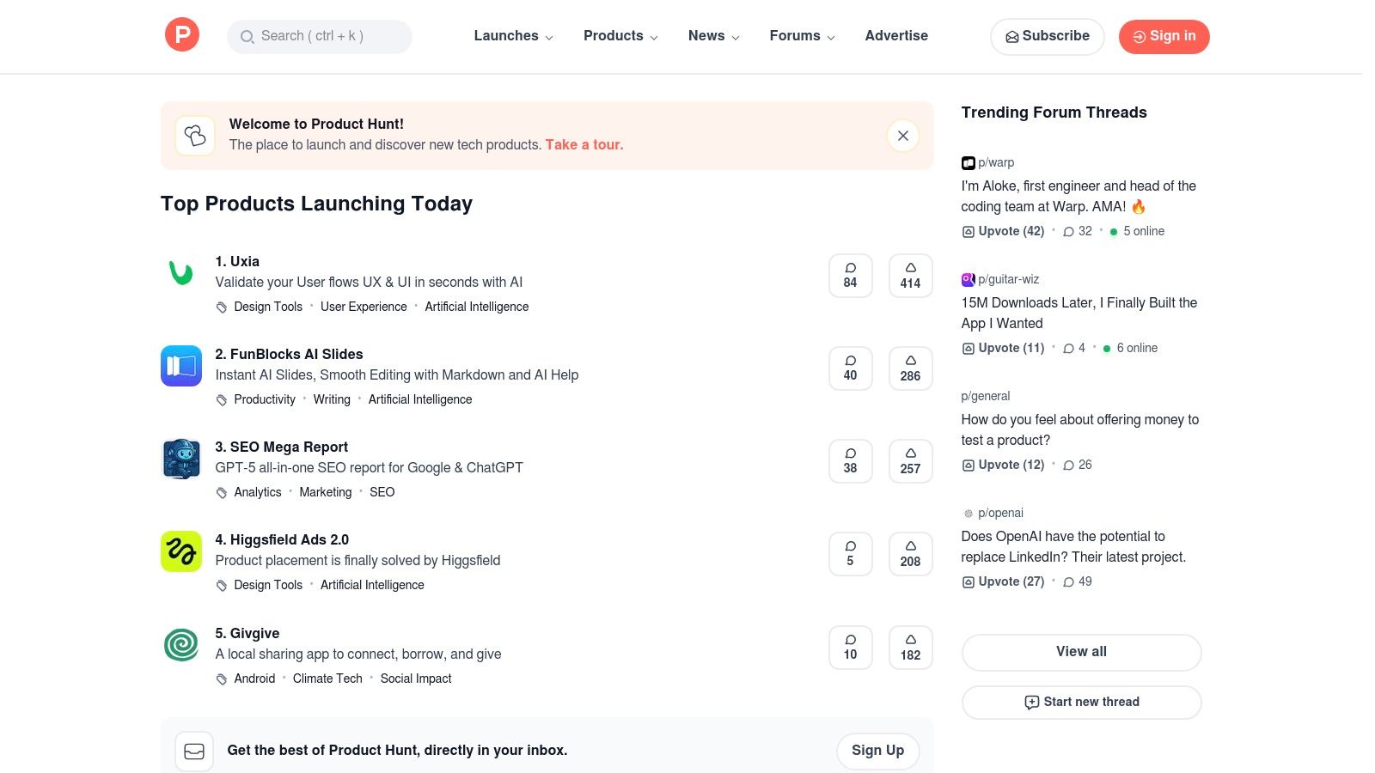Open the 15M Downloads Later thread

pyautogui.click(x=1079, y=313)
